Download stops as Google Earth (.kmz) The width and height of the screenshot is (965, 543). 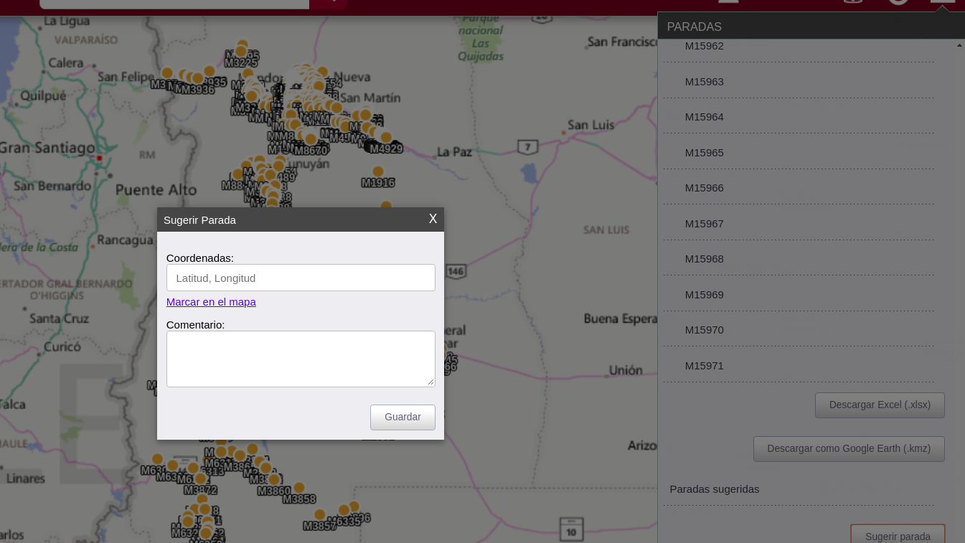[x=849, y=449]
